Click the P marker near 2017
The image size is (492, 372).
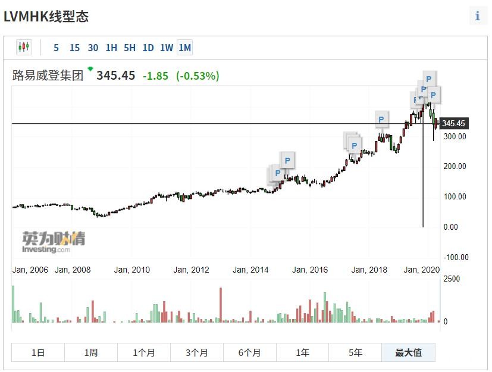point(355,145)
